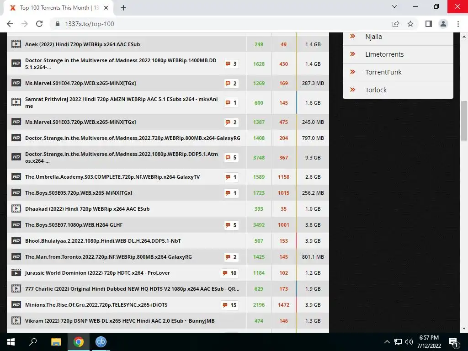This screenshot has height=351, width=468.
Task: Click the HD icon beside Bhool.Bhulaiyaa.2
Action: tap(16, 240)
